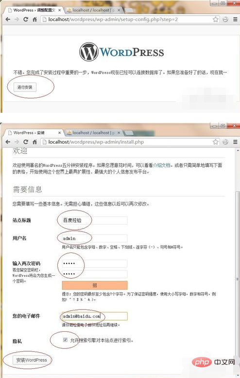Maximize the bottom browser window
Image resolution: width=240 pixels, height=378 pixels.
click(223, 126)
